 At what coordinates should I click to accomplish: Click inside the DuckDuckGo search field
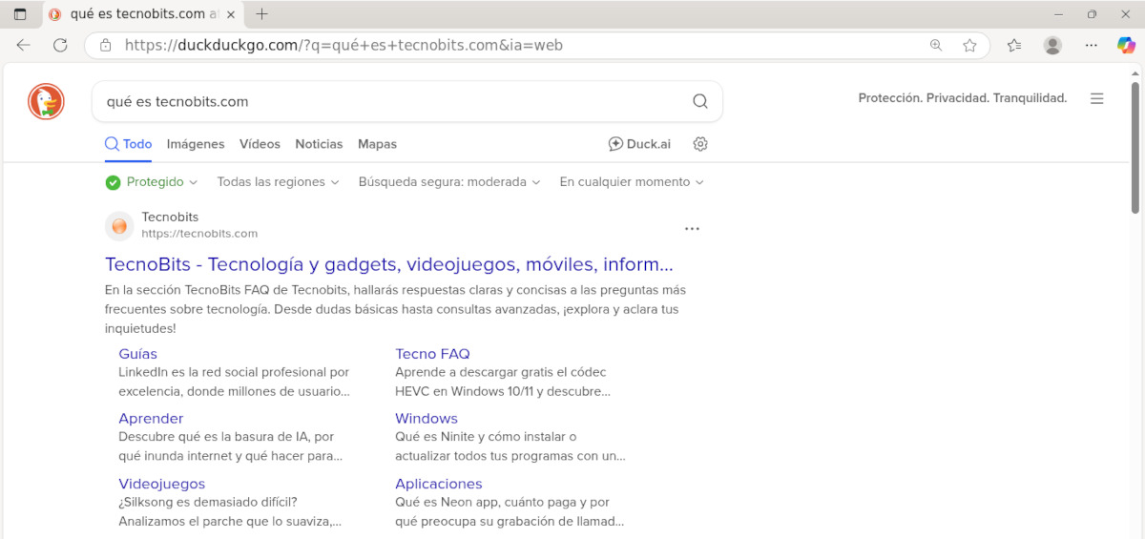pyautogui.click(x=382, y=102)
